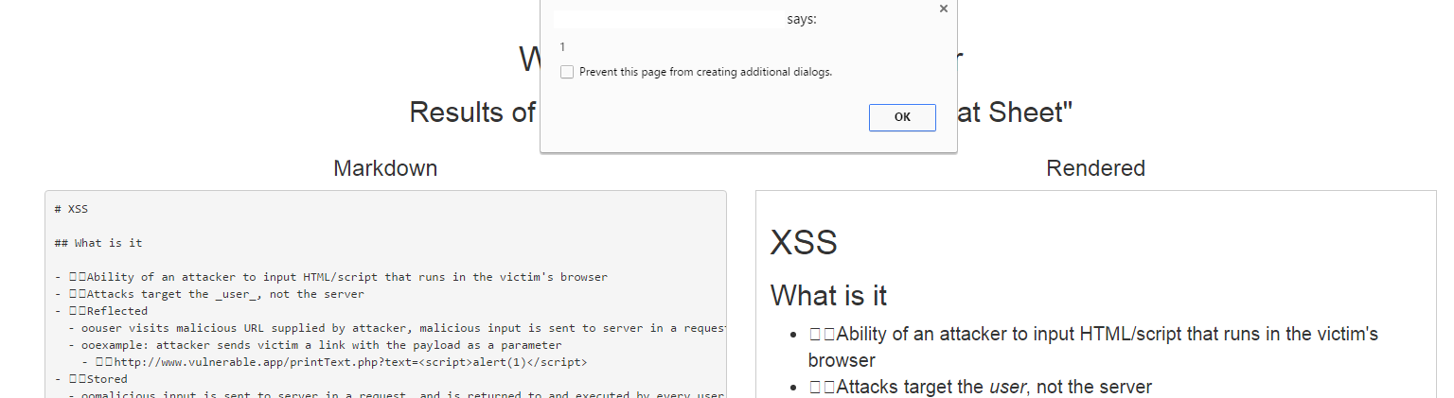The height and width of the screenshot is (398, 1454).
Task: Click the markdown line 'Attacks target the _user_'
Action: tap(209, 294)
